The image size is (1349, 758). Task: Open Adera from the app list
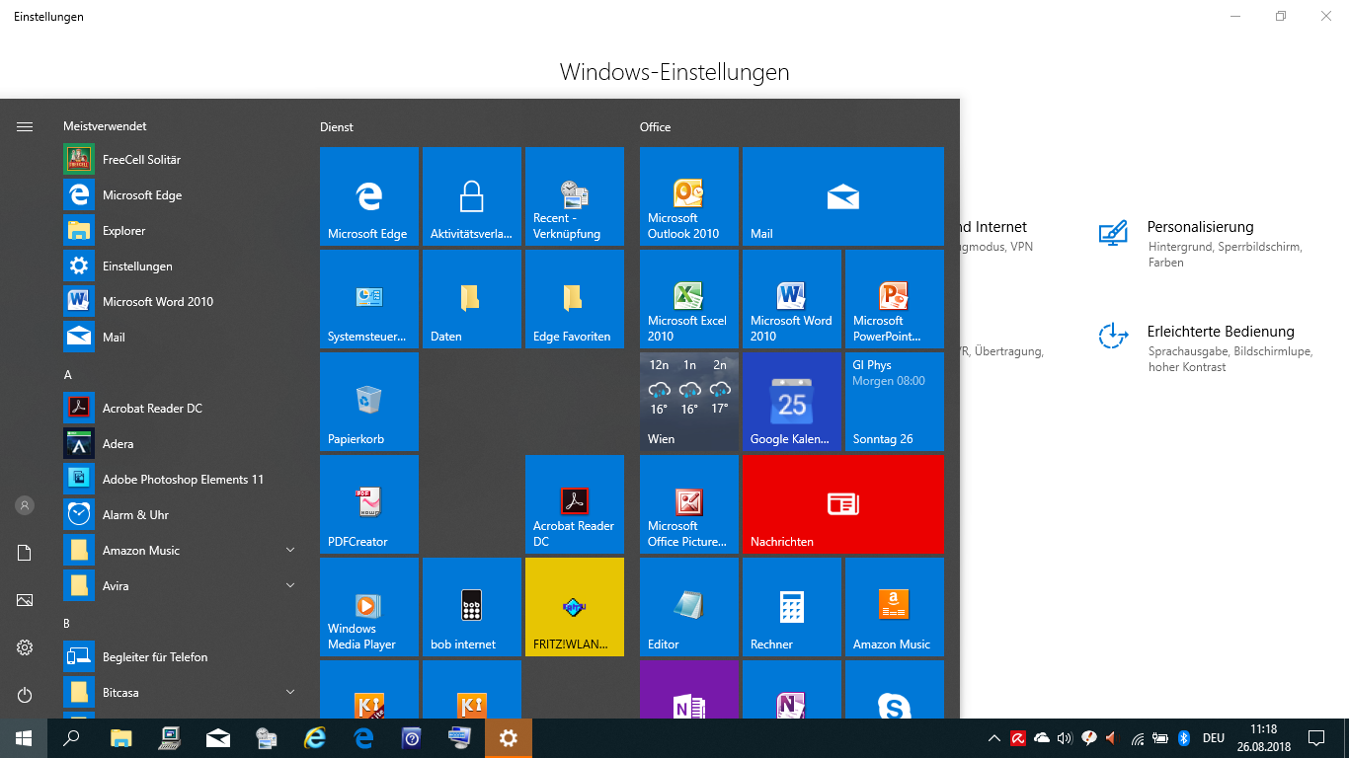pos(182,443)
